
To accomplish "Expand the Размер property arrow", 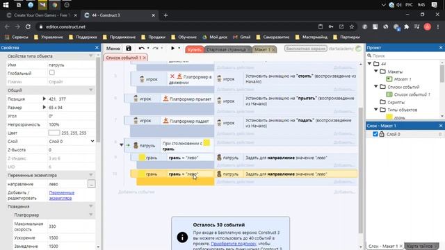I will [x=44, y=107].
